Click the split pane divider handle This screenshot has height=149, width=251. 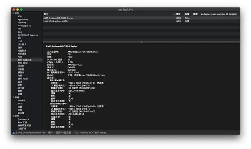[x=141, y=42]
